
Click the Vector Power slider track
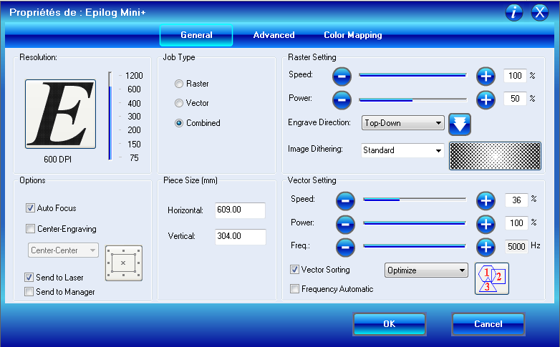pos(415,223)
